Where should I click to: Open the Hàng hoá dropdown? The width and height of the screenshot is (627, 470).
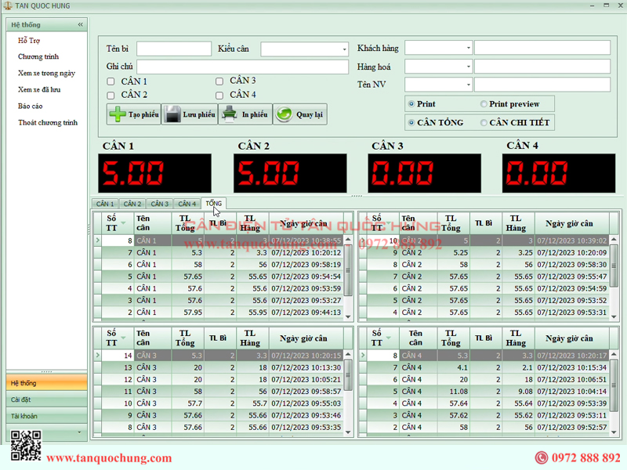(x=468, y=67)
